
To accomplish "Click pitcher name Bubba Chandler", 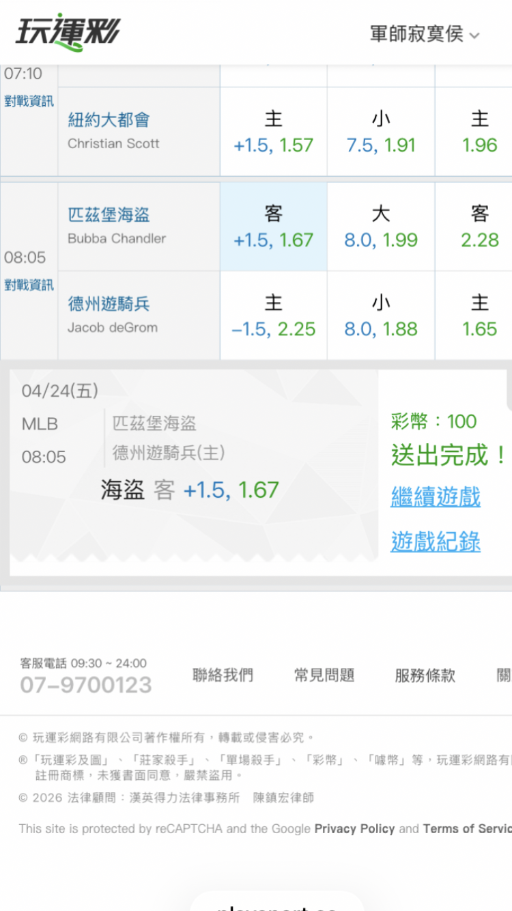I will tap(117, 238).
